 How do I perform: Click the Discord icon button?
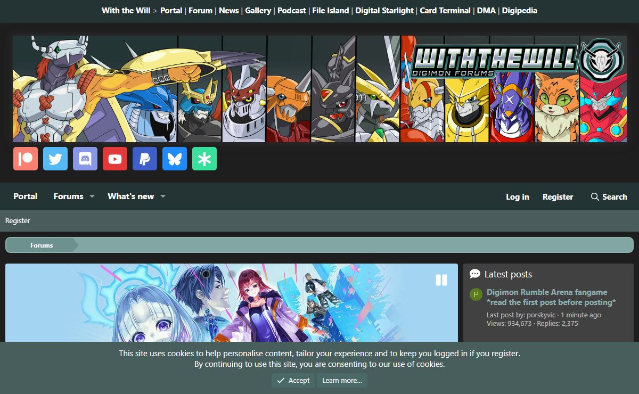pos(85,159)
